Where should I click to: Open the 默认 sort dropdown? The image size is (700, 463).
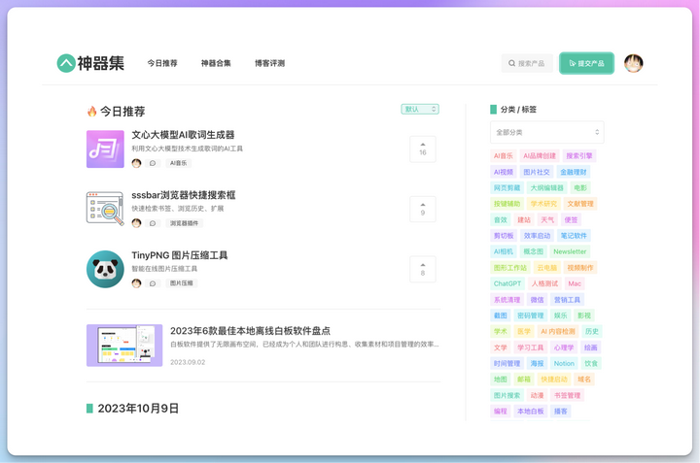pyautogui.click(x=420, y=109)
